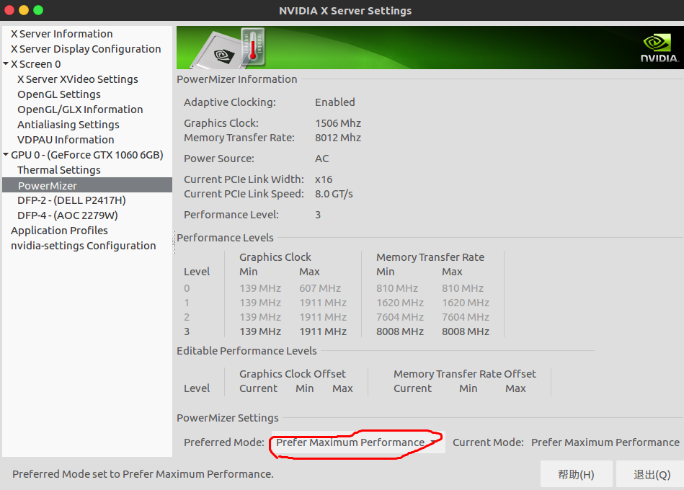The image size is (684, 490).
Task: Collapse the GPU 0 tree entry
Action: coord(6,154)
